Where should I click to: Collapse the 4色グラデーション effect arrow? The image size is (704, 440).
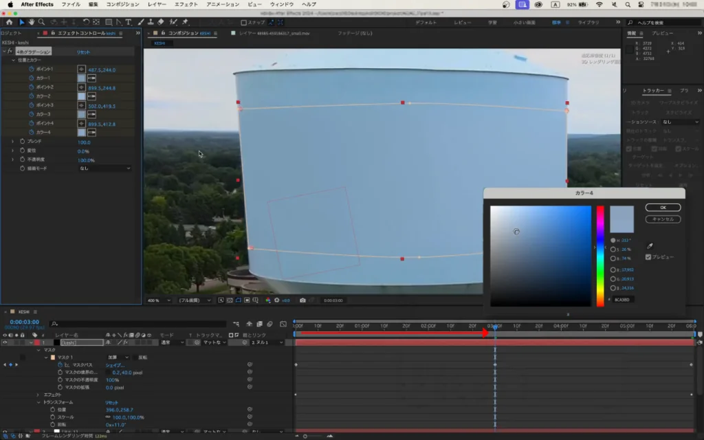4,51
